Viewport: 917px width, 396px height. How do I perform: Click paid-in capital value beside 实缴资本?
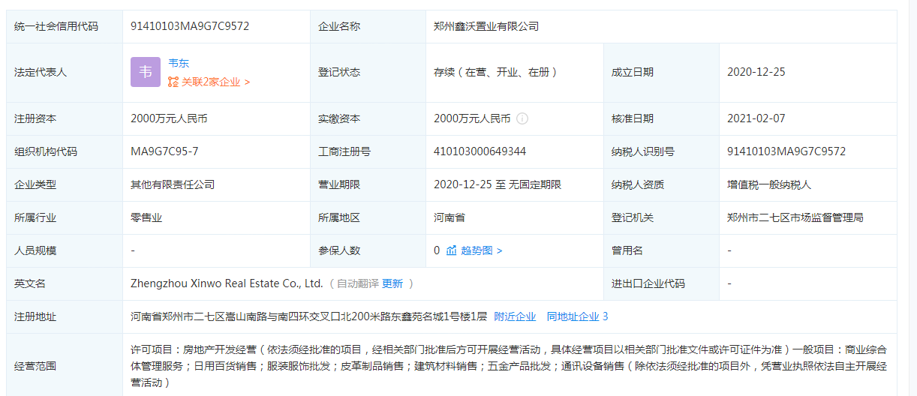tap(472, 118)
